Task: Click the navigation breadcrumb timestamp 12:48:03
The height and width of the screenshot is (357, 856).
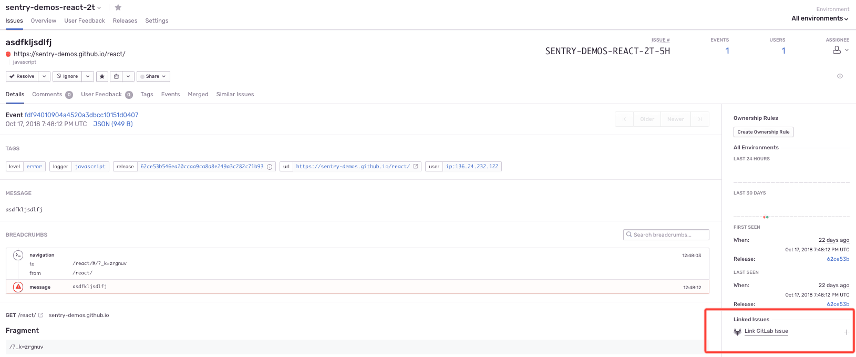Action: coord(692,256)
